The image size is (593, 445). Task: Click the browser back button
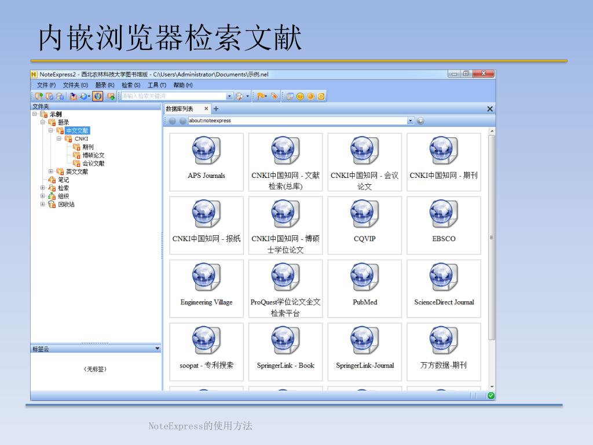pos(173,121)
